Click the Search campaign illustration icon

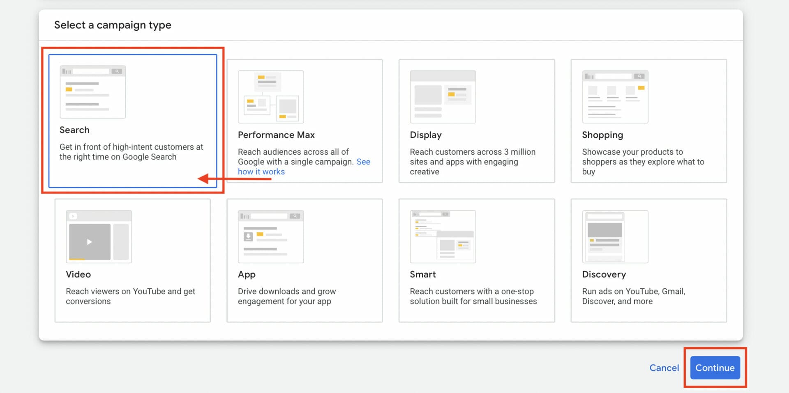pyautogui.click(x=92, y=92)
